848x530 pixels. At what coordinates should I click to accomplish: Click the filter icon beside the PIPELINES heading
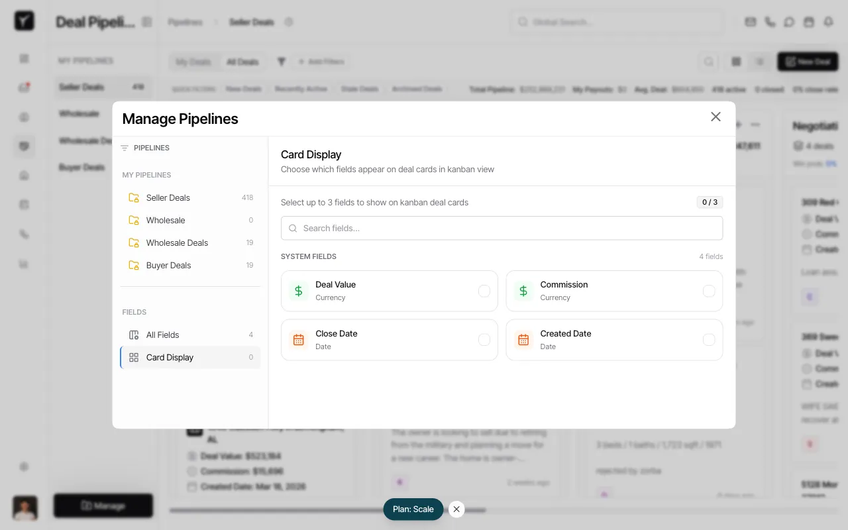(124, 148)
